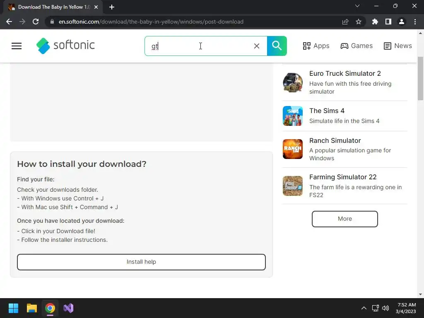Click the More button below games
Image resolution: width=424 pixels, height=318 pixels.
tap(345, 219)
